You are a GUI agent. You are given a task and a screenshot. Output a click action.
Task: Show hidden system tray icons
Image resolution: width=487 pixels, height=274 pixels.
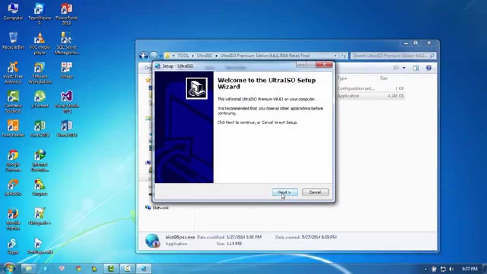(x=425, y=269)
